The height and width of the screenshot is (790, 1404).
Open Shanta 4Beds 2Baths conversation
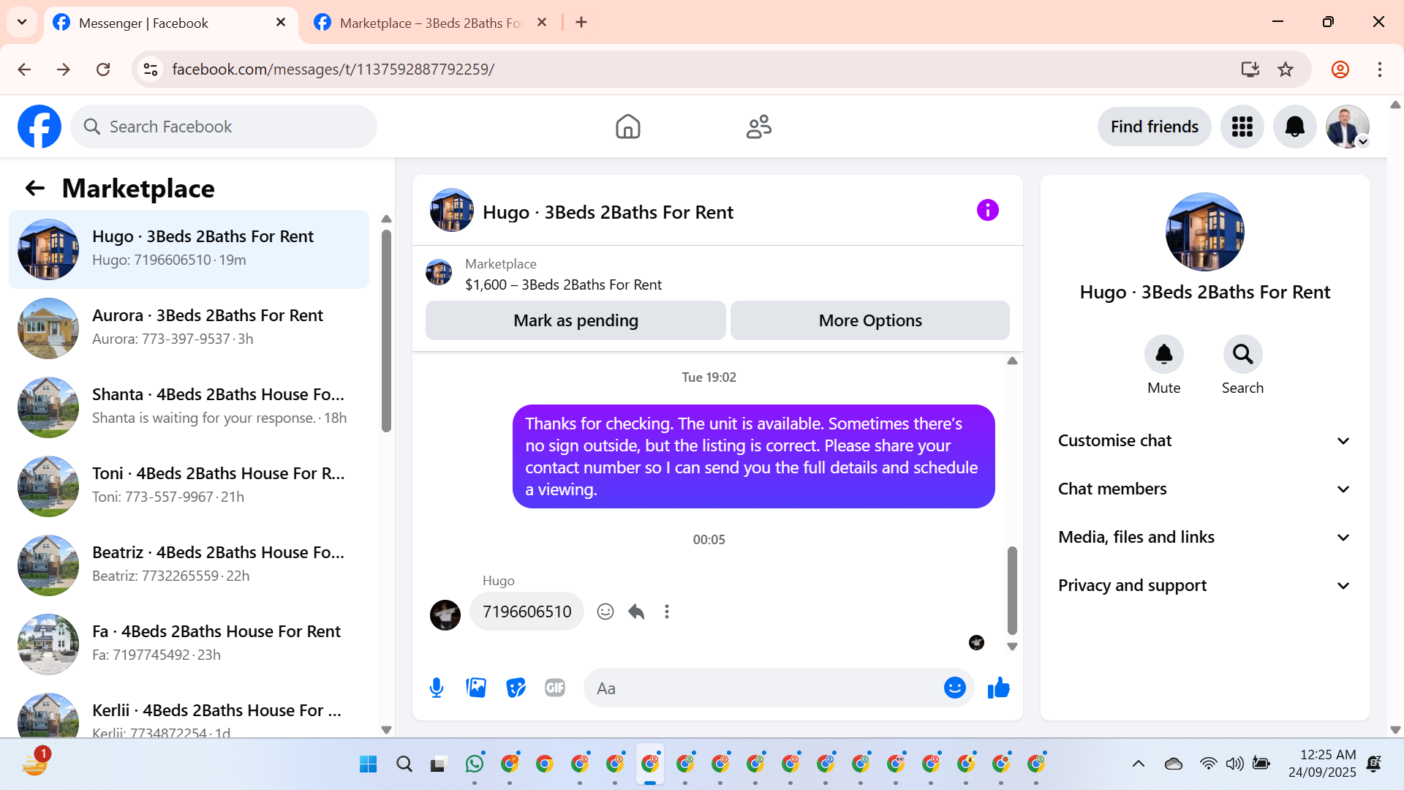[x=189, y=407]
